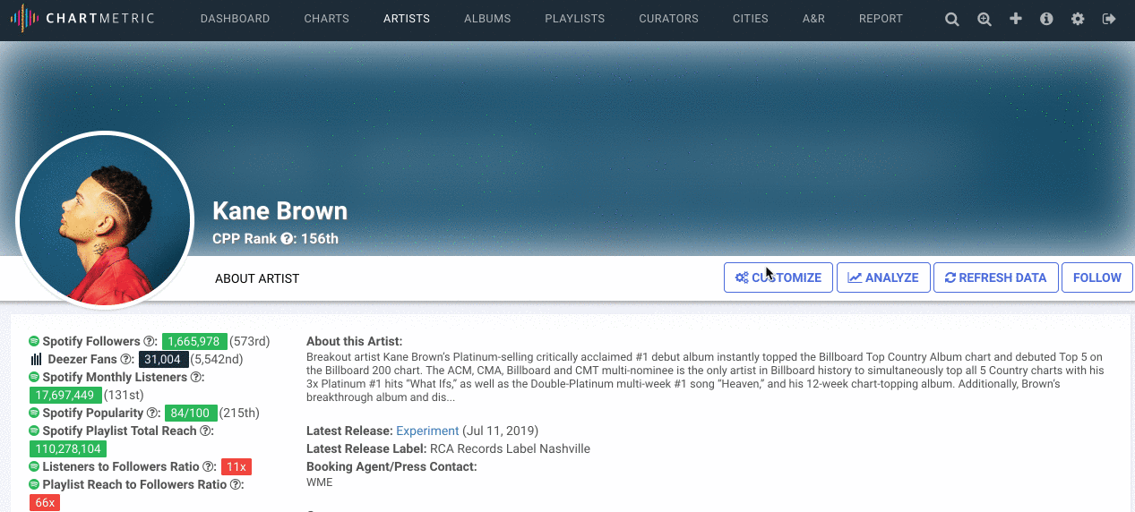1135x512 pixels.
Task: Click the Analyze button
Action: coord(883,277)
